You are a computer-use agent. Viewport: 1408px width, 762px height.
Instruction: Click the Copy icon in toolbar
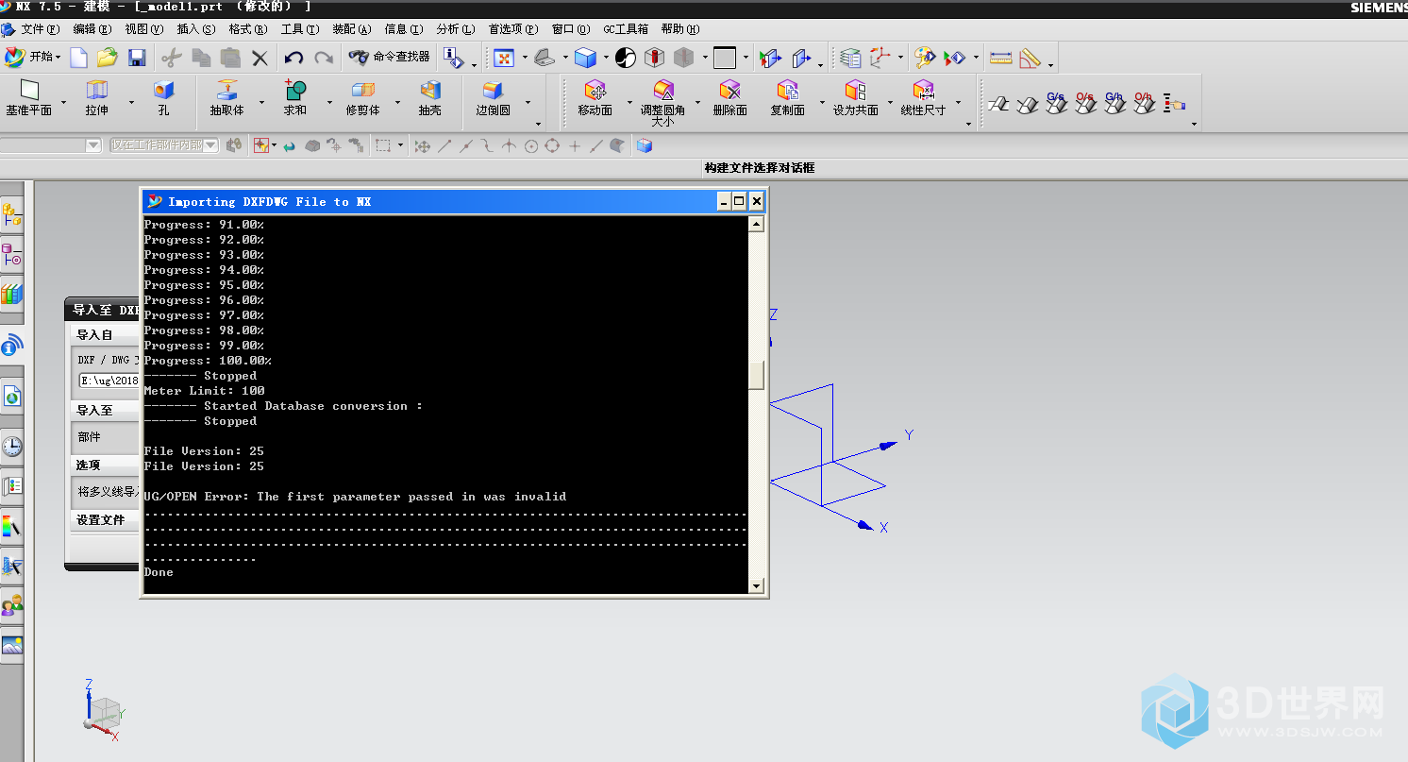click(201, 58)
